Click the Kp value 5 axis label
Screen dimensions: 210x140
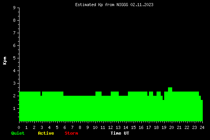pos(15,58)
